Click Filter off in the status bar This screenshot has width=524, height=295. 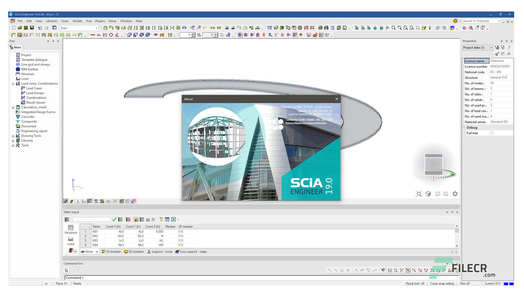coord(465,284)
